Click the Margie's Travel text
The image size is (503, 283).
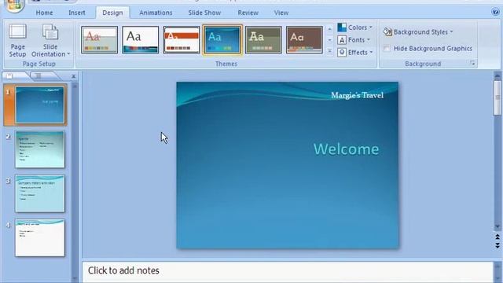(358, 95)
